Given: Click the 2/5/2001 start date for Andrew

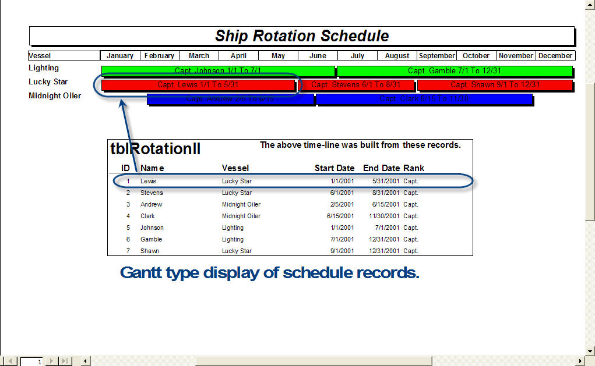Looking at the screenshot, I should click(342, 205).
